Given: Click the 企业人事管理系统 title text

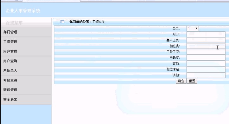Looking at the screenshot, I should pos(23,11).
